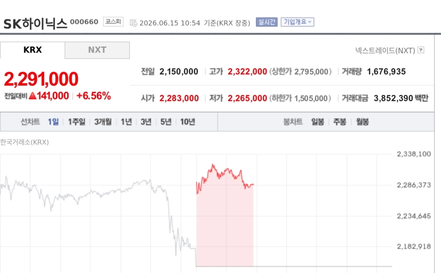Switch chart range to 3년
The image size is (441, 273).
point(146,122)
